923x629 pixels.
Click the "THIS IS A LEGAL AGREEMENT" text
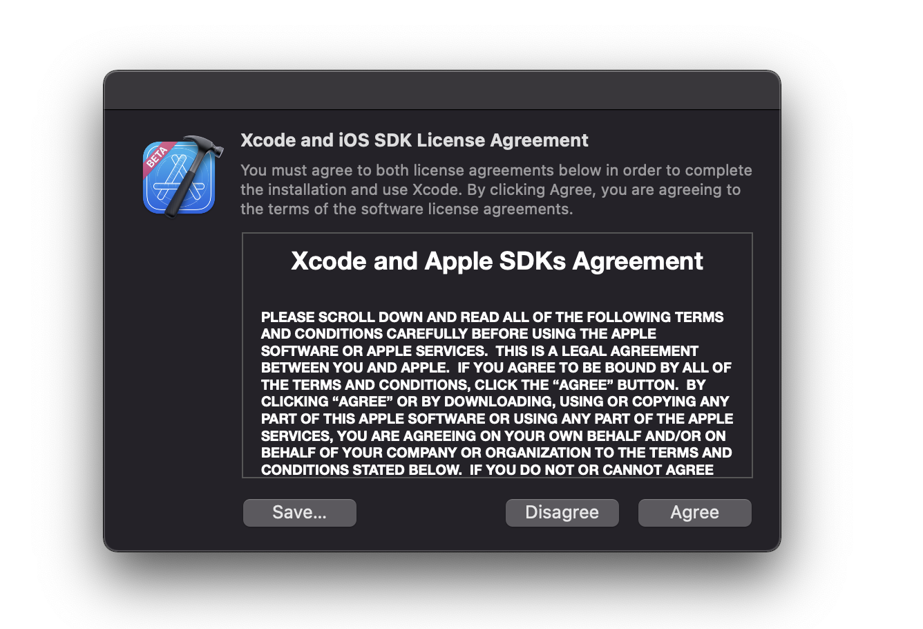tap(597, 351)
